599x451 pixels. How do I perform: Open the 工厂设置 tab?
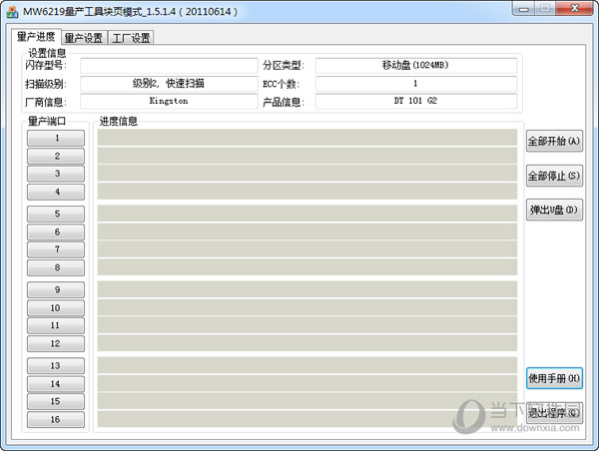(x=131, y=38)
